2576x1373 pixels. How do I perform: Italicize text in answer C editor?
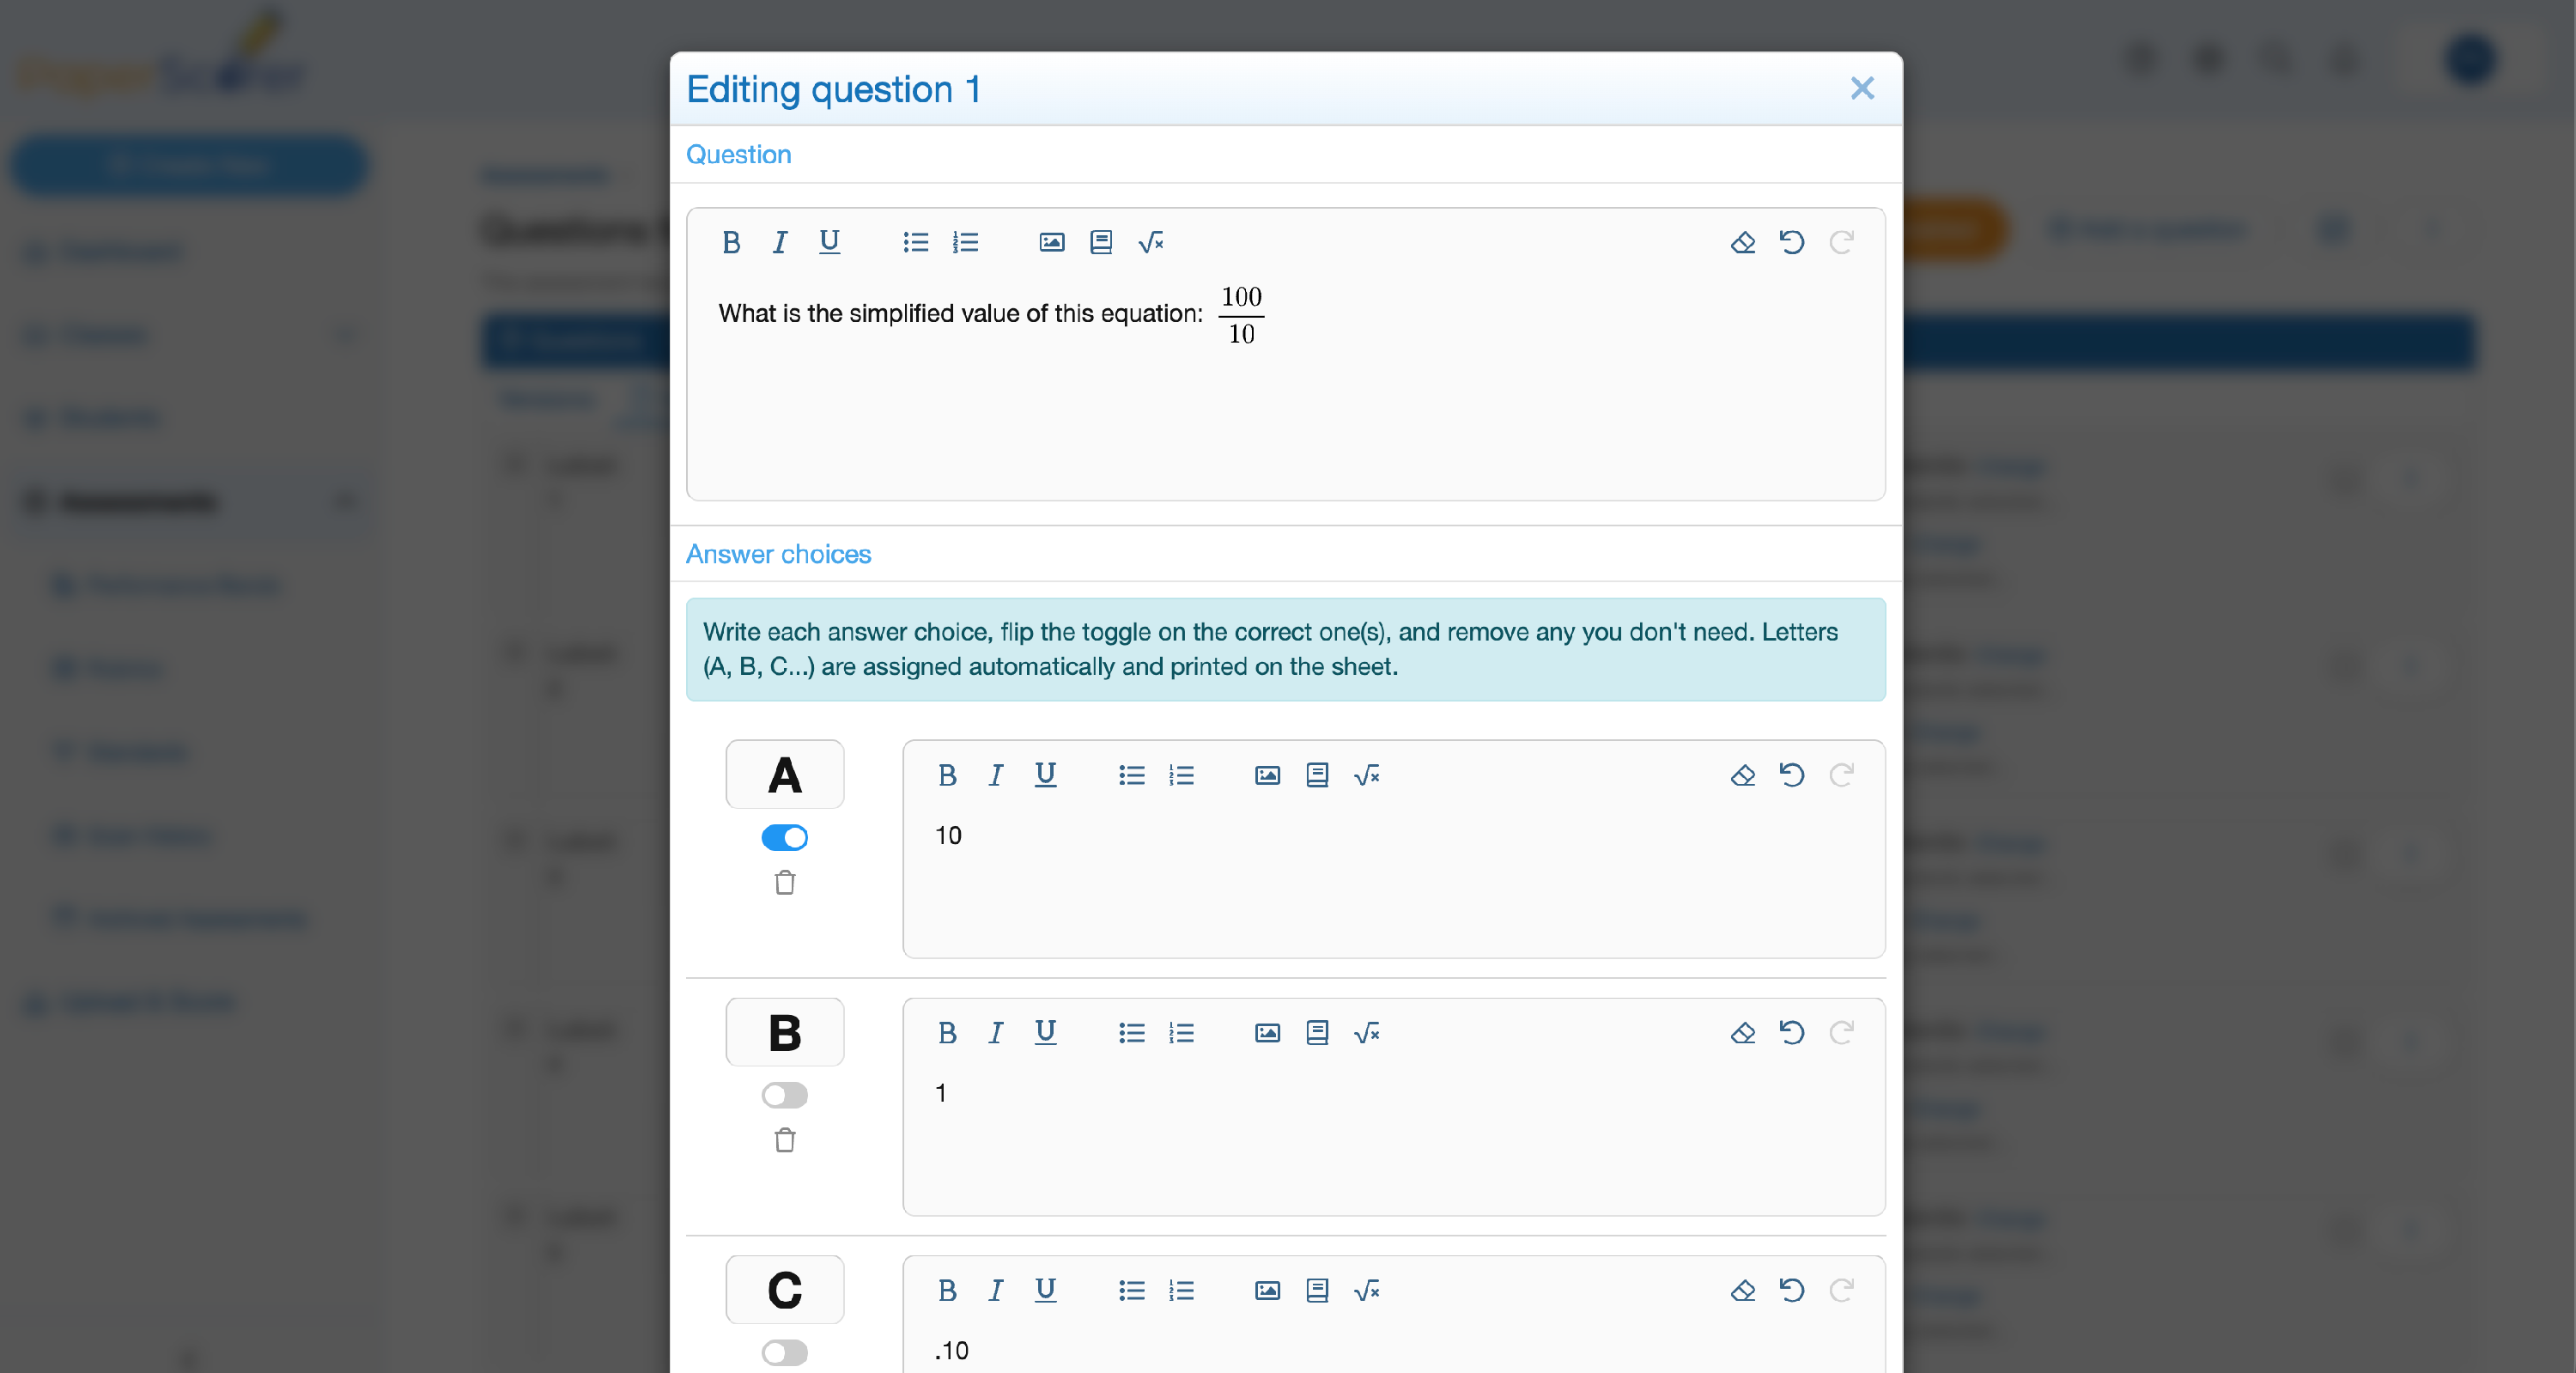[995, 1290]
